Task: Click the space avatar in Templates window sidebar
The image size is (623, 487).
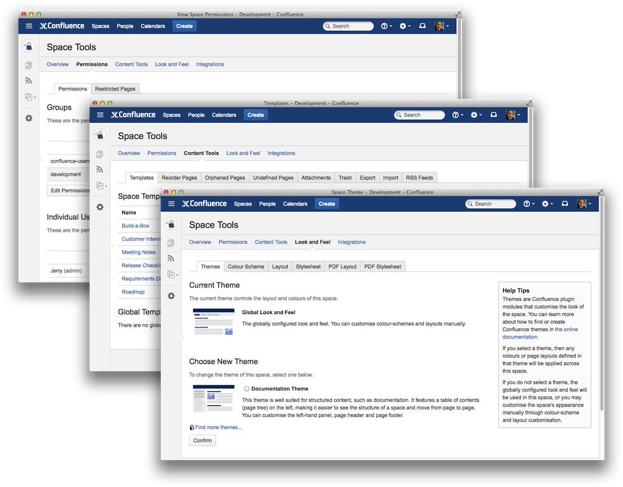Action: (x=100, y=135)
